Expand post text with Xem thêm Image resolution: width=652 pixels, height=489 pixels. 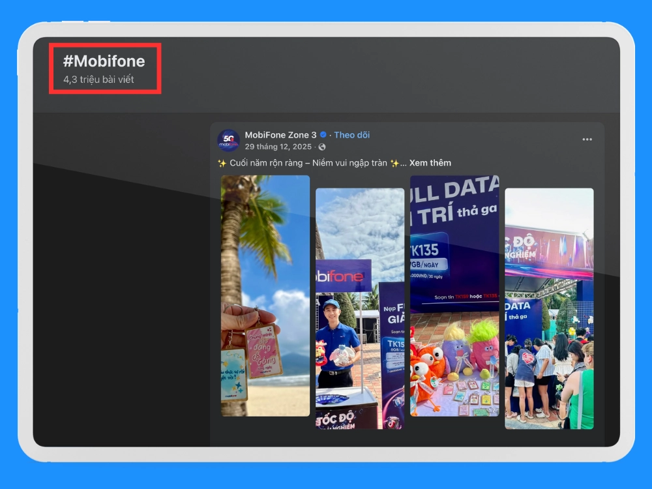pos(430,163)
